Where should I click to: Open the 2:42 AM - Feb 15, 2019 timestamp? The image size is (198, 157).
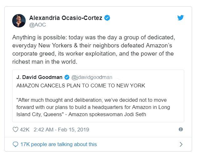click(x=61, y=130)
